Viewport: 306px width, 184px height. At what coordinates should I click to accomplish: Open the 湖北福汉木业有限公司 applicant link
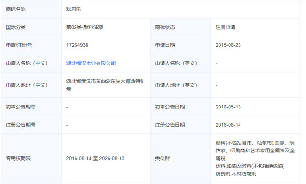[91, 63]
